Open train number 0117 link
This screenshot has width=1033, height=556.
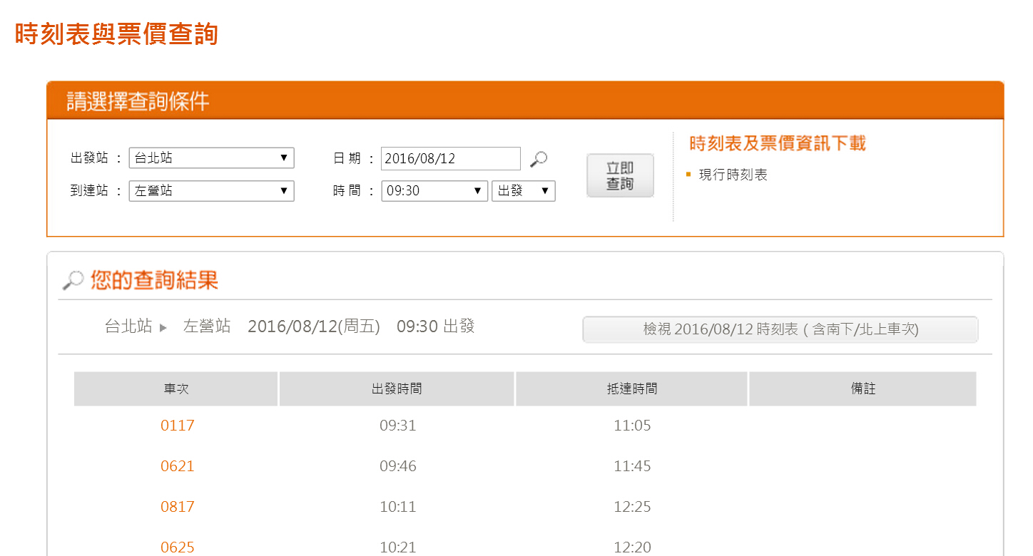[x=178, y=426]
